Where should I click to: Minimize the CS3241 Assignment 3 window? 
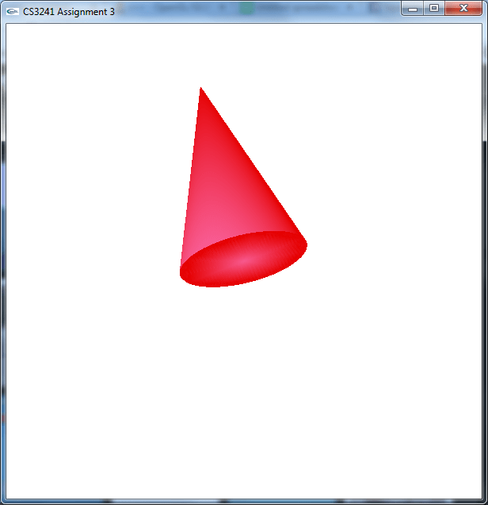pyautogui.click(x=413, y=9)
